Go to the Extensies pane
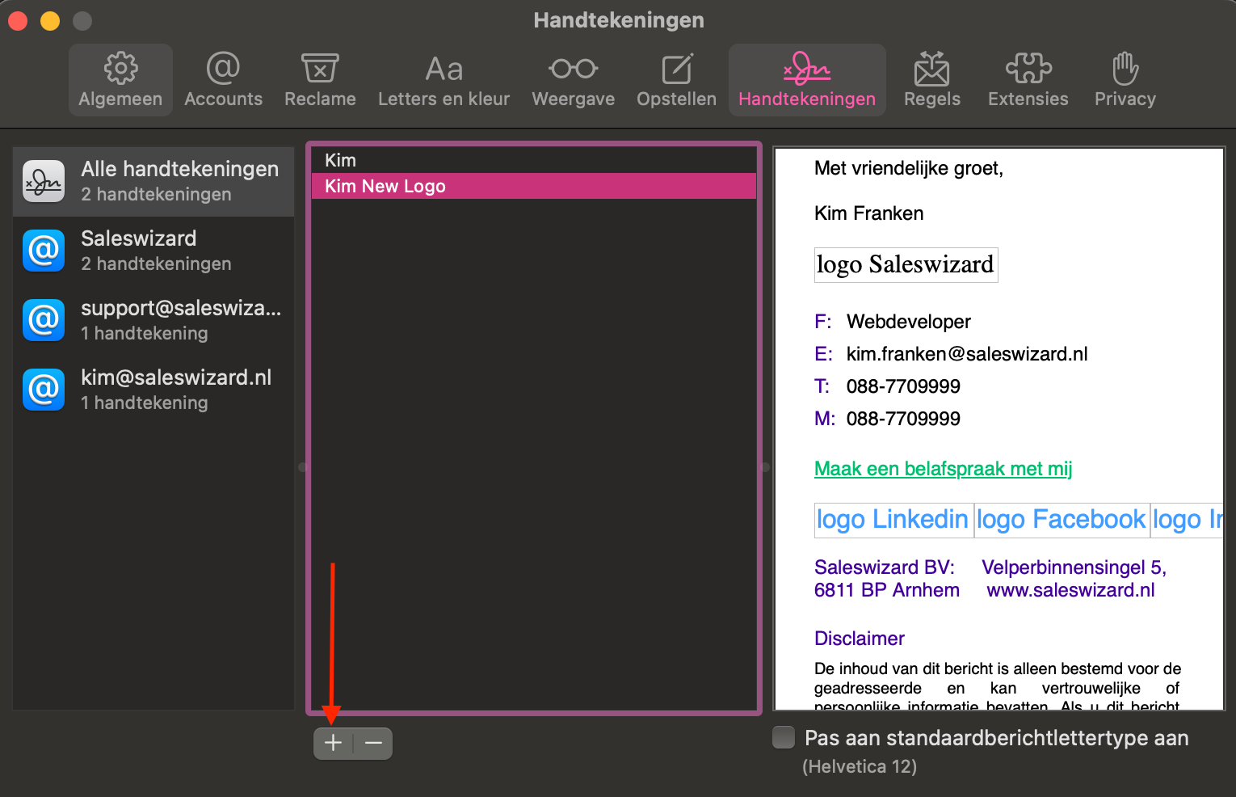This screenshot has height=797, width=1236. [x=1028, y=80]
